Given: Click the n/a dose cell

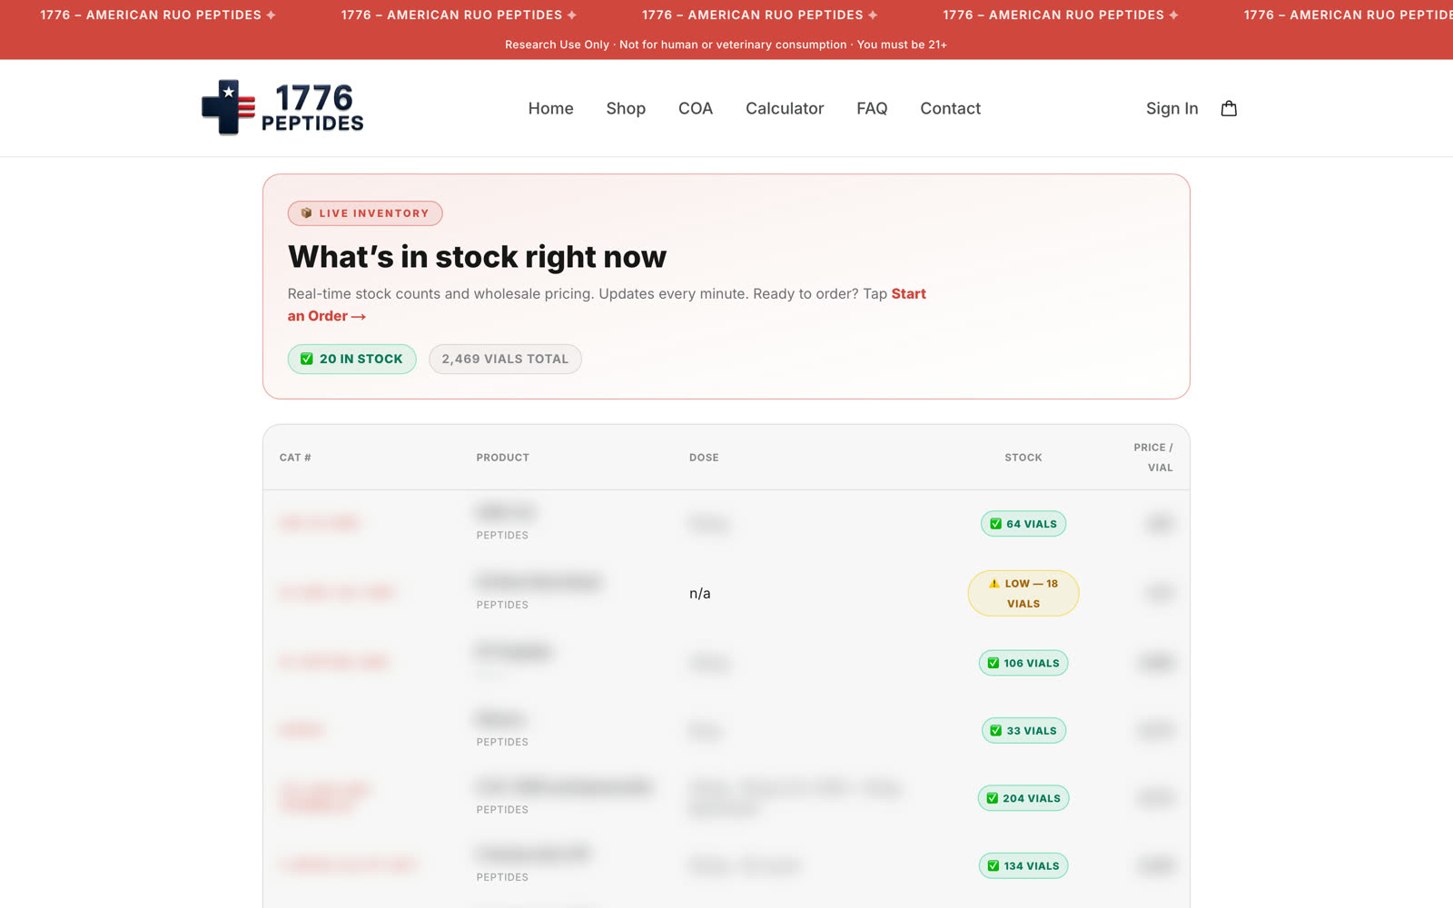Looking at the screenshot, I should point(699,594).
